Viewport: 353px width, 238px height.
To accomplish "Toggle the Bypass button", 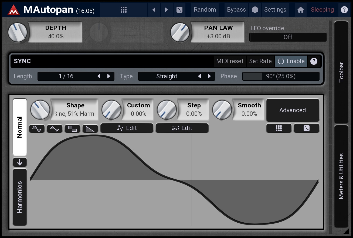I will pyautogui.click(x=236, y=10).
